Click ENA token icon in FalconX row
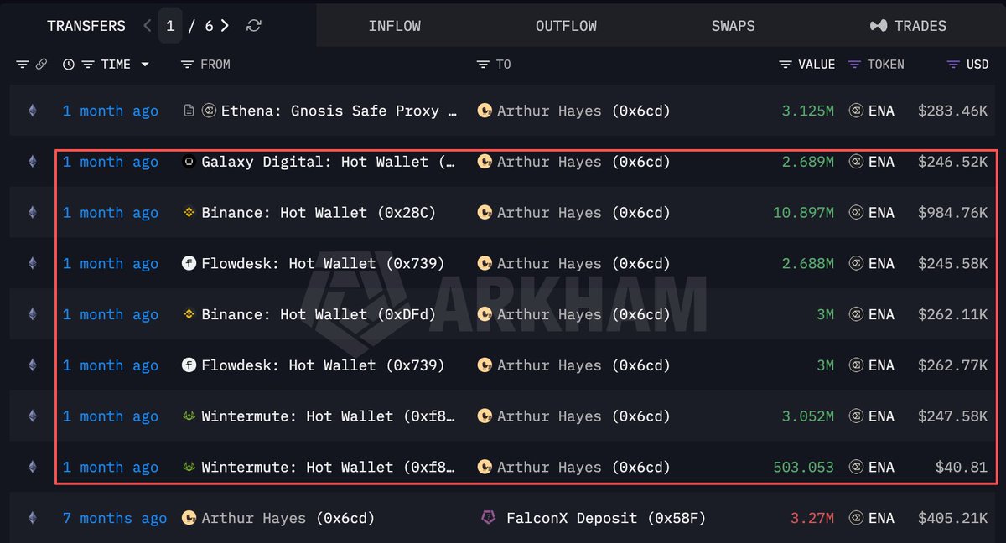Image resolution: width=1006 pixels, height=543 pixels. (856, 518)
